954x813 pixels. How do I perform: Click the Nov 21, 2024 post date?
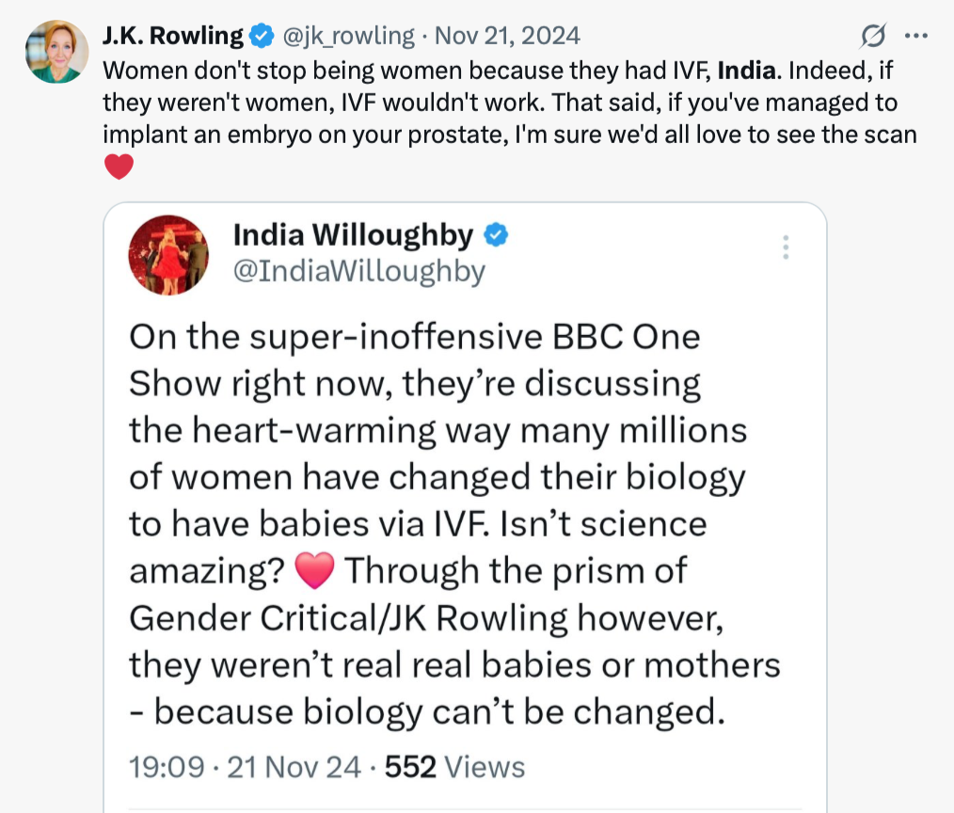506,37
